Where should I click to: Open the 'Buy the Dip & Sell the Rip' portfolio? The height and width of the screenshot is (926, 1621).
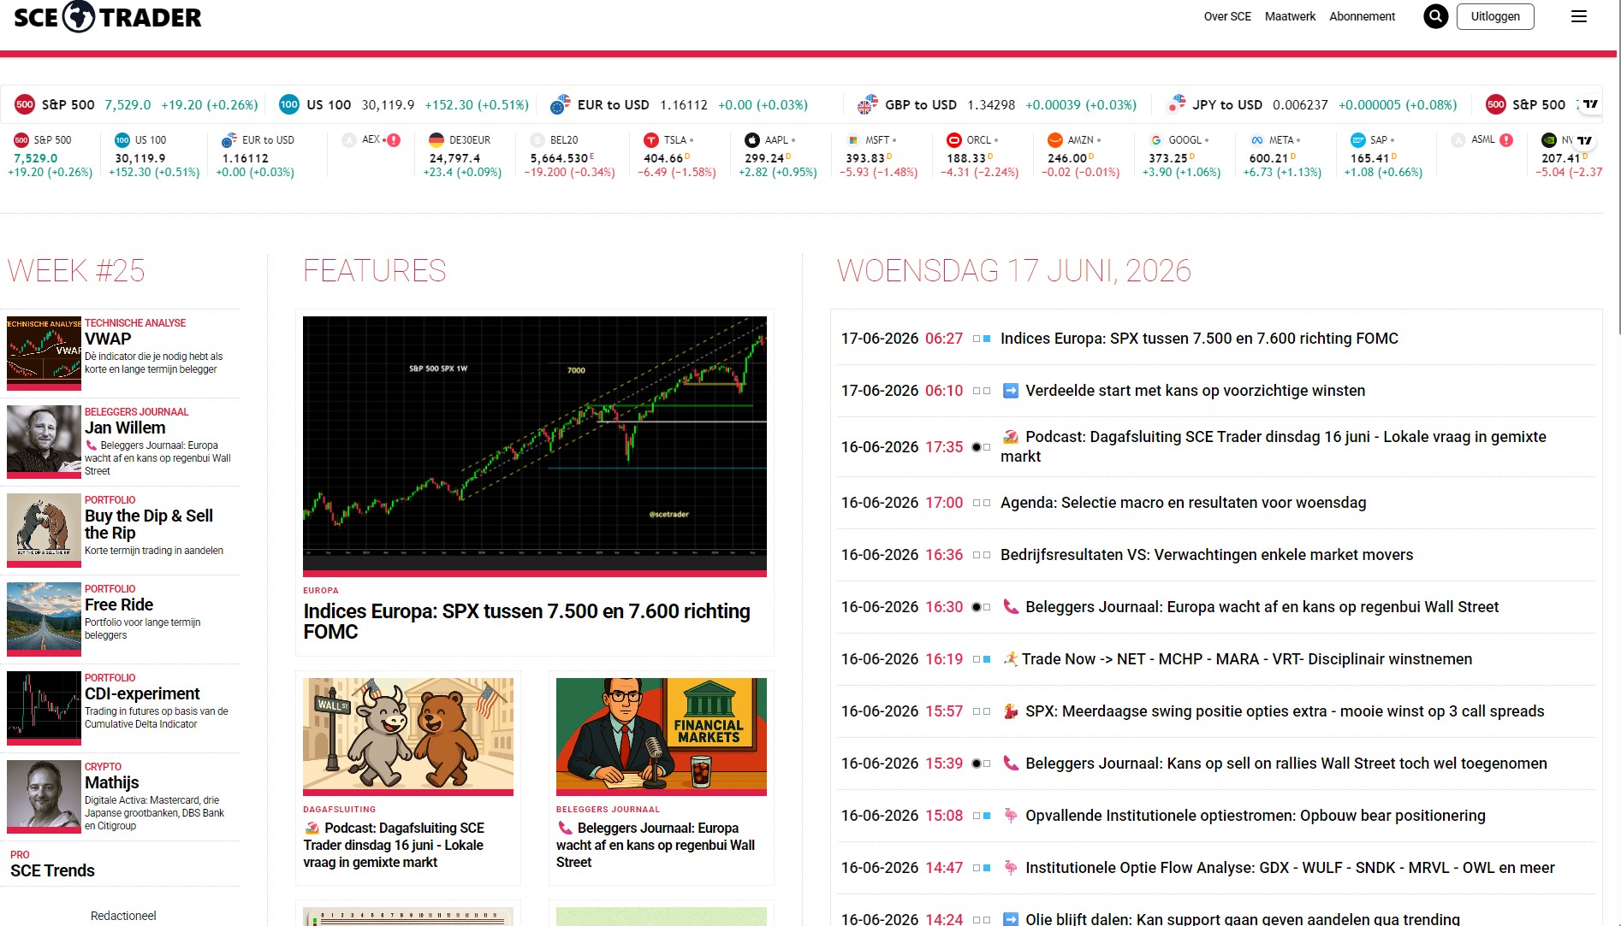[x=149, y=524]
